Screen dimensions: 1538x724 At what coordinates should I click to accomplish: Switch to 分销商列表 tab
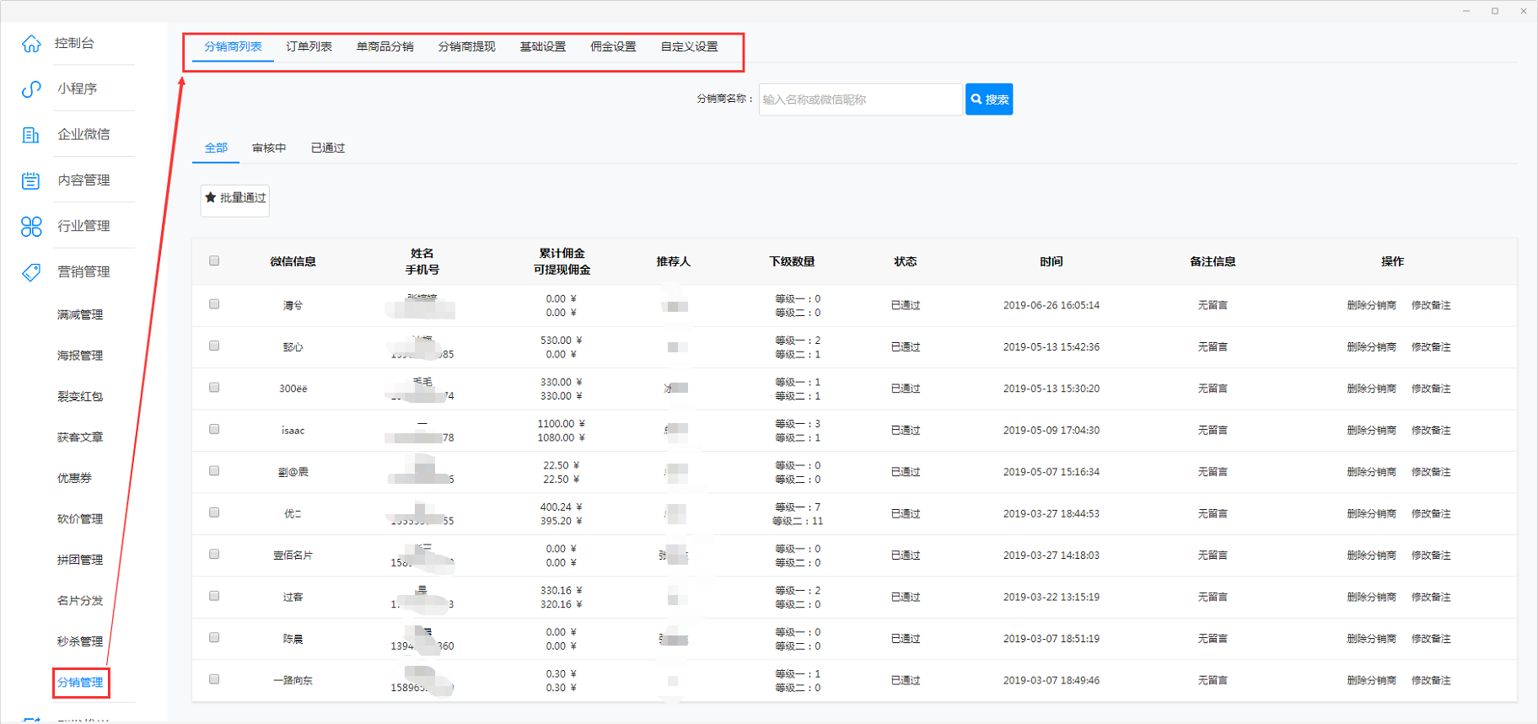pyautogui.click(x=233, y=46)
